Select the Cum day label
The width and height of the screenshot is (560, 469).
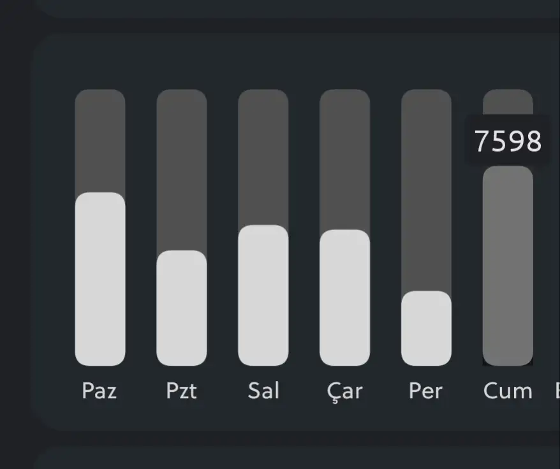coord(508,391)
